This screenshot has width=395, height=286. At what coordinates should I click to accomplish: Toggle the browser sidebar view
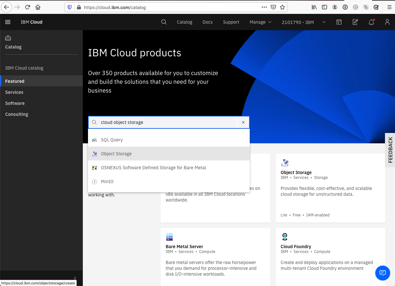point(324,7)
